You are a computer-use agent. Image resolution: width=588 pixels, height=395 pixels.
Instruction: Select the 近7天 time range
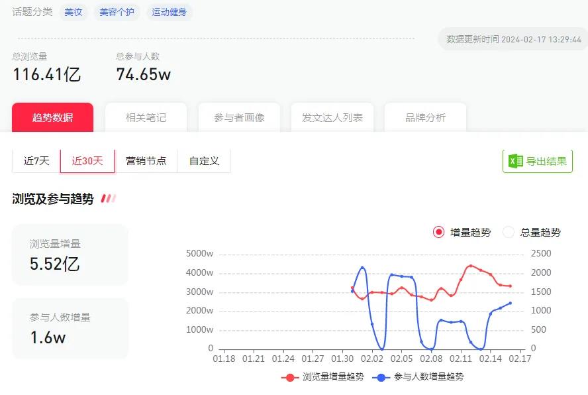[x=37, y=160]
